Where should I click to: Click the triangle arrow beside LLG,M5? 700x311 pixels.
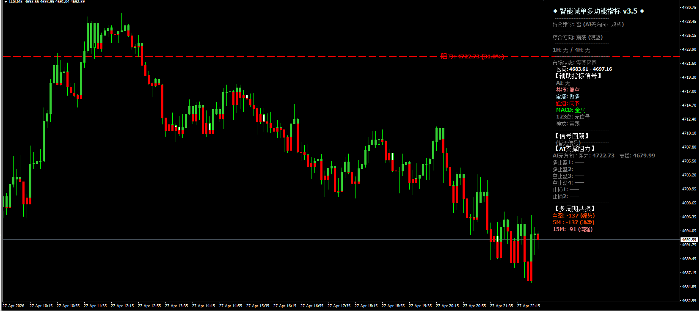[x=6, y=2]
